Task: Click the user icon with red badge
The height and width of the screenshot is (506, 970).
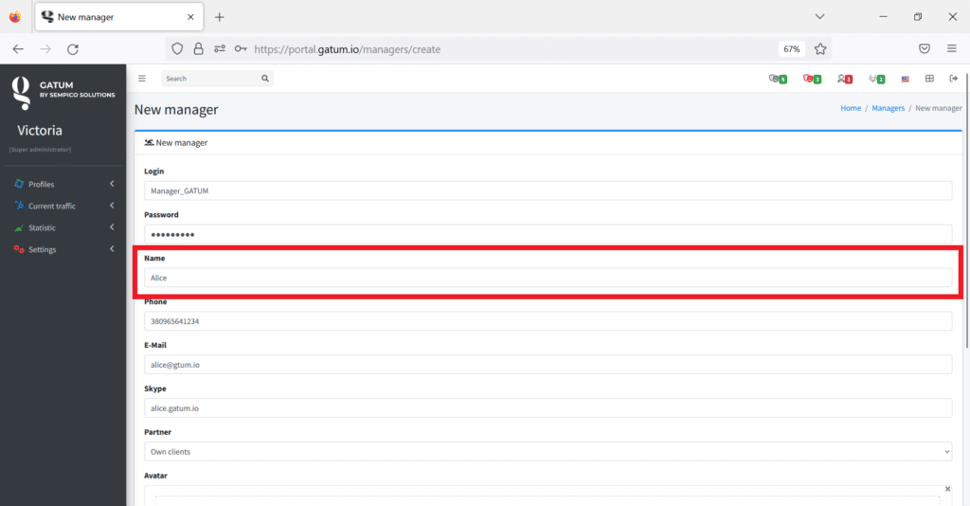Action: 844,79
